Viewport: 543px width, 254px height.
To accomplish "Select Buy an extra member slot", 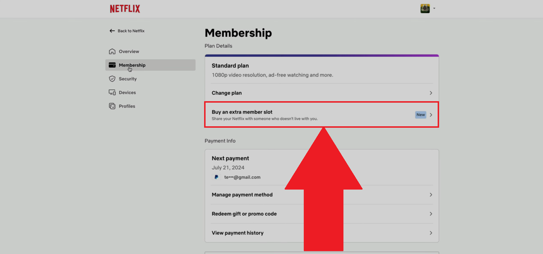I will (242, 112).
